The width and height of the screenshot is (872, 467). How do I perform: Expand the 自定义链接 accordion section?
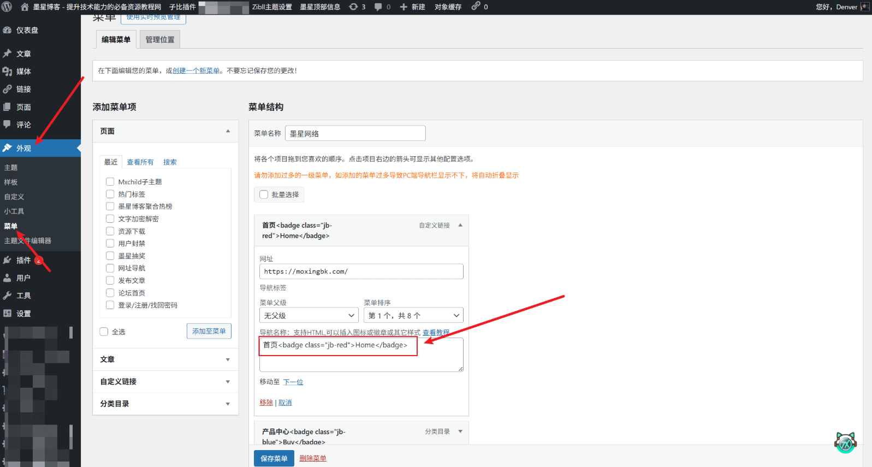(x=165, y=382)
